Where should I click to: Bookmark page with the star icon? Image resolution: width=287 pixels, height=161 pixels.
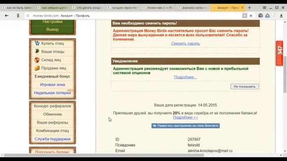coord(251,16)
